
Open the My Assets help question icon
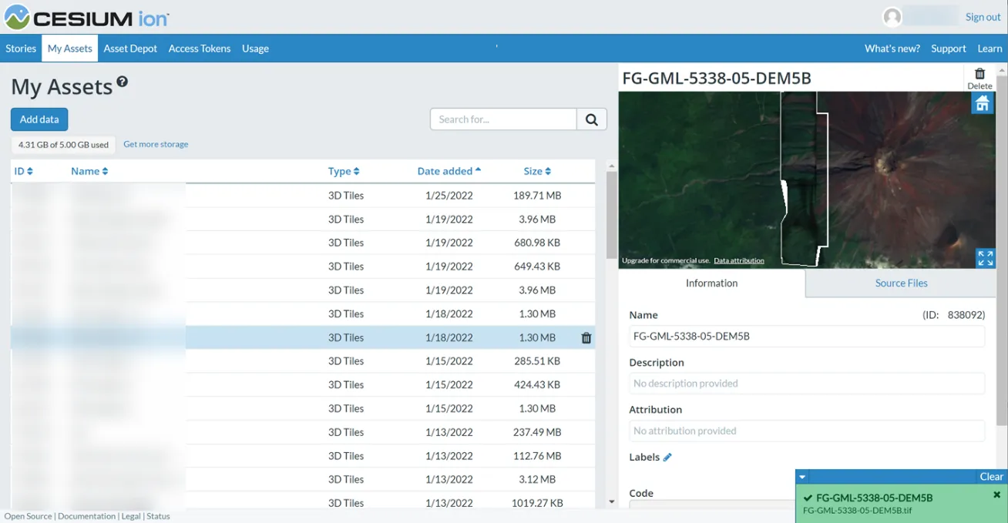pos(122,82)
